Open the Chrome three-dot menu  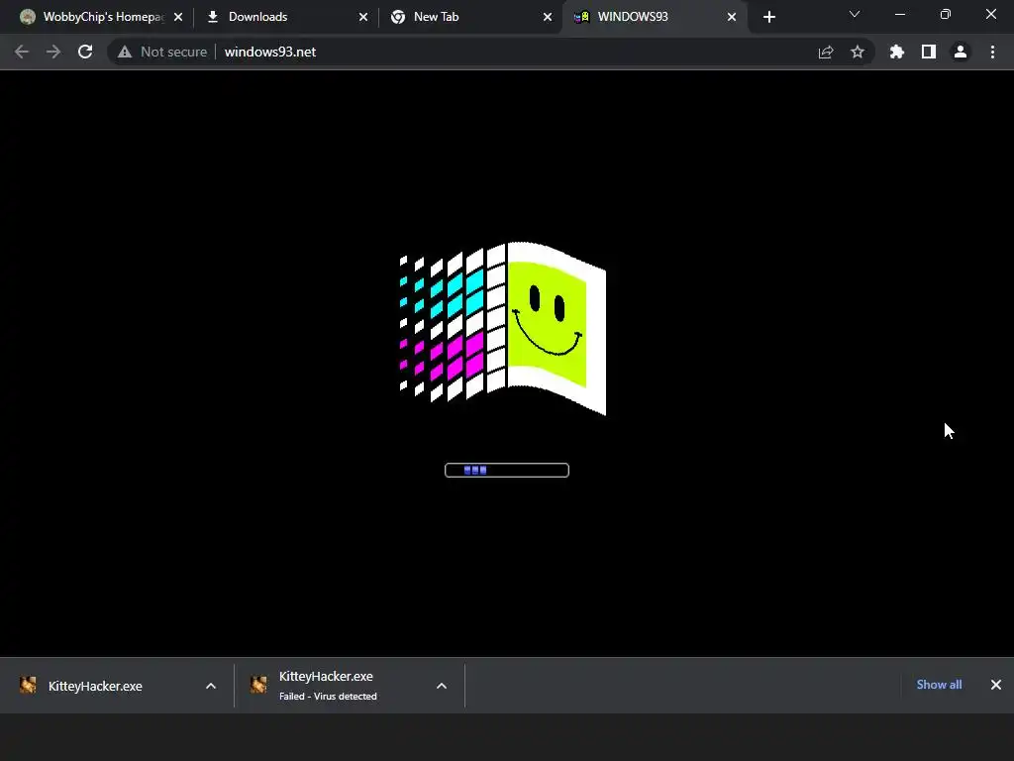point(992,52)
